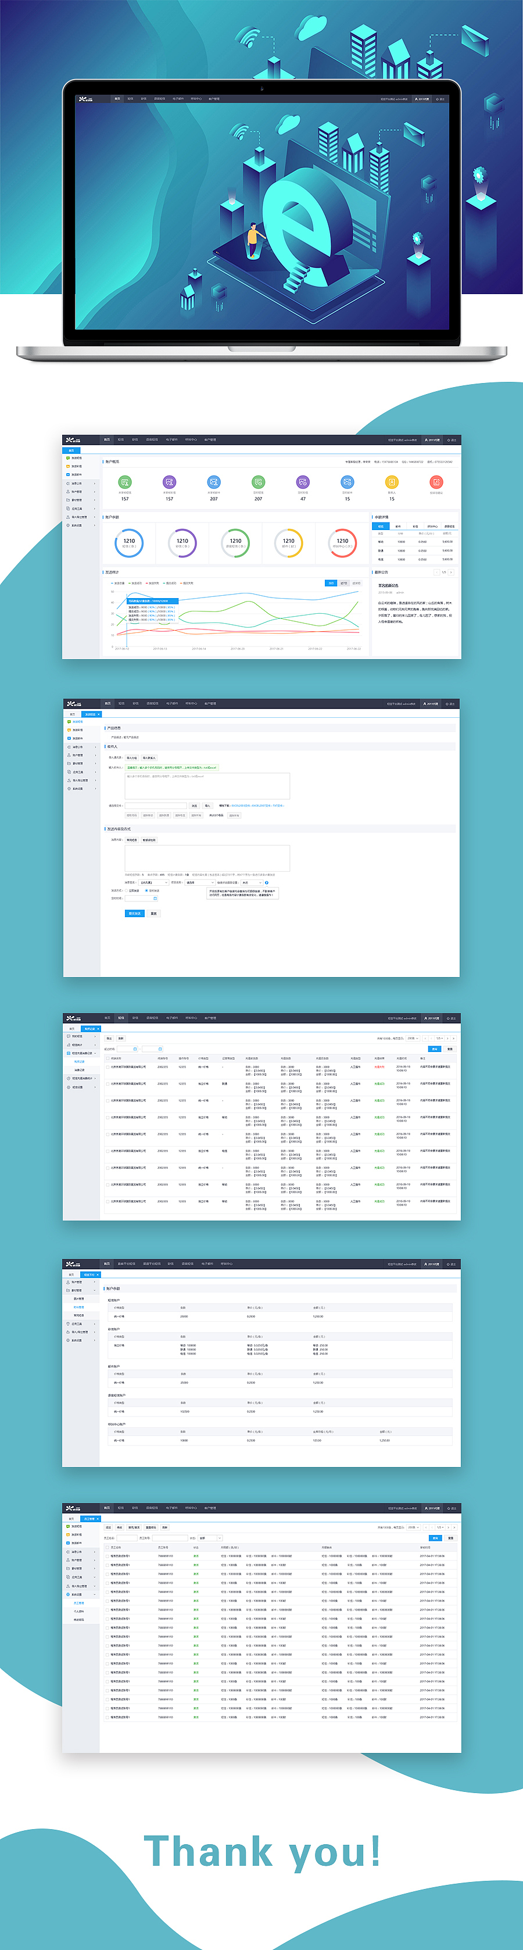
Task: Open the calendar icon in the scheduled-time field
Action: point(155,899)
